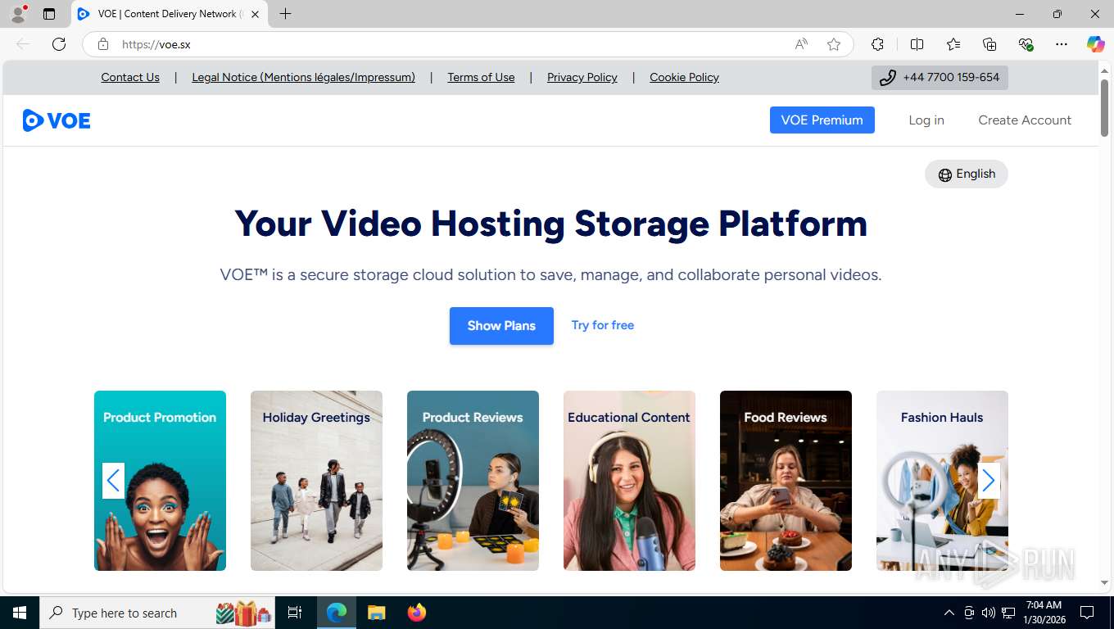This screenshot has width=1114, height=629.
Task: Go to the Log in page
Action: tap(926, 120)
